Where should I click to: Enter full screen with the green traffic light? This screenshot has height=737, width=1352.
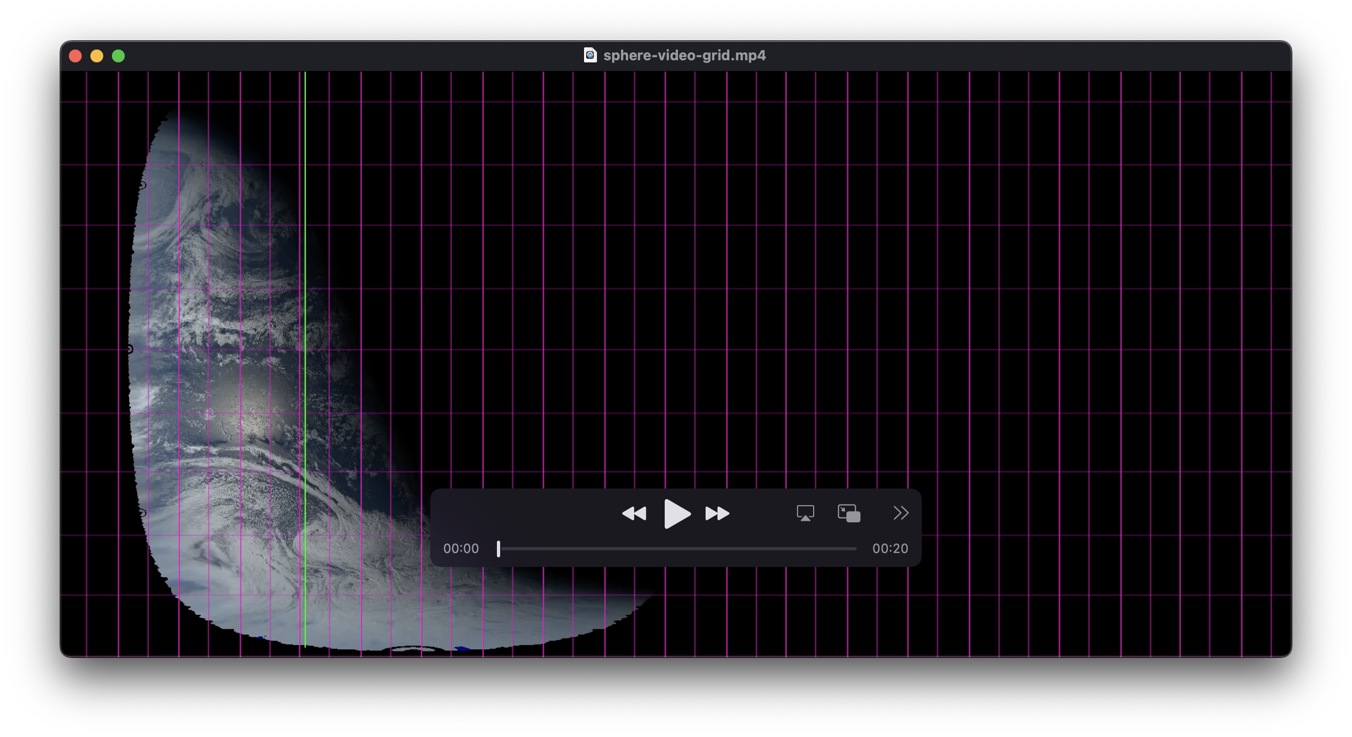tap(118, 55)
